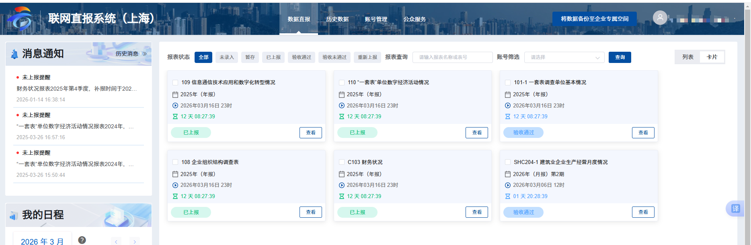Open the 公众服务 tab
This screenshot has width=751, height=245.
click(x=414, y=19)
